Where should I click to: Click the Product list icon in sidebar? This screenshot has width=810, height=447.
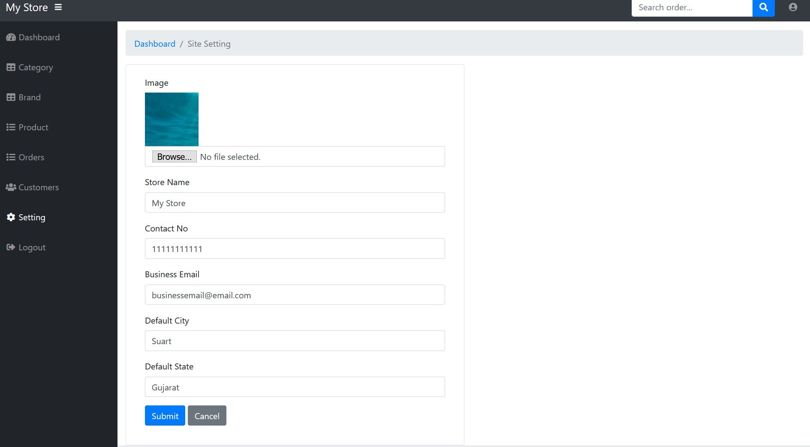click(x=11, y=127)
